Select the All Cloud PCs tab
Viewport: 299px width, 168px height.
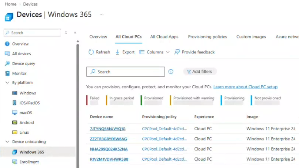[129, 37]
